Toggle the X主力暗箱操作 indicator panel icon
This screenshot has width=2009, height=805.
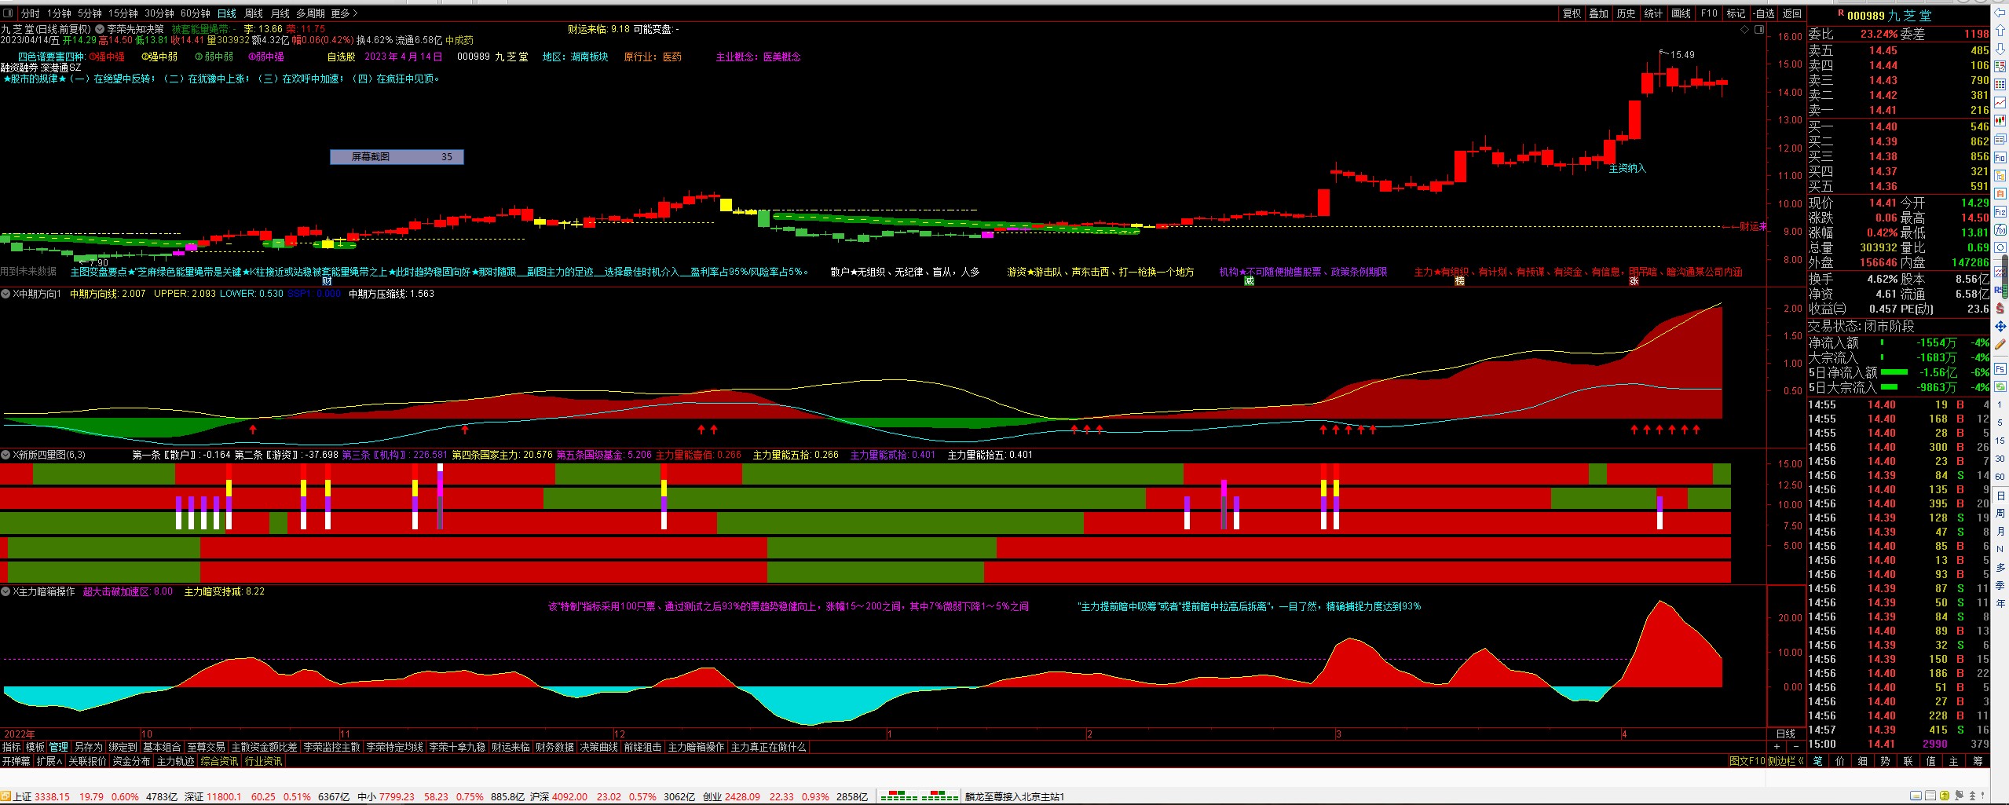[5, 591]
